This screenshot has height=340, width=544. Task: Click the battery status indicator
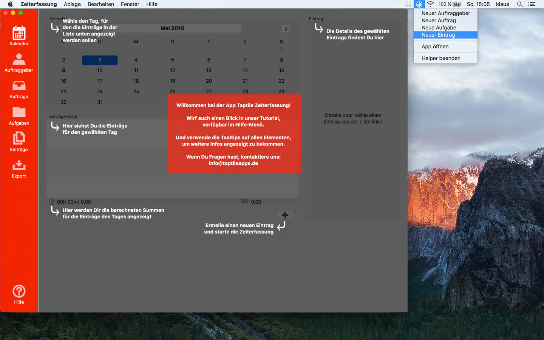pos(450,4)
